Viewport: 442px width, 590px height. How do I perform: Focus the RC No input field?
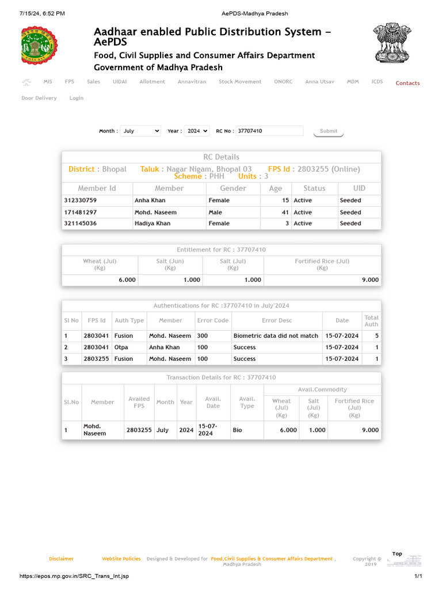pos(269,131)
